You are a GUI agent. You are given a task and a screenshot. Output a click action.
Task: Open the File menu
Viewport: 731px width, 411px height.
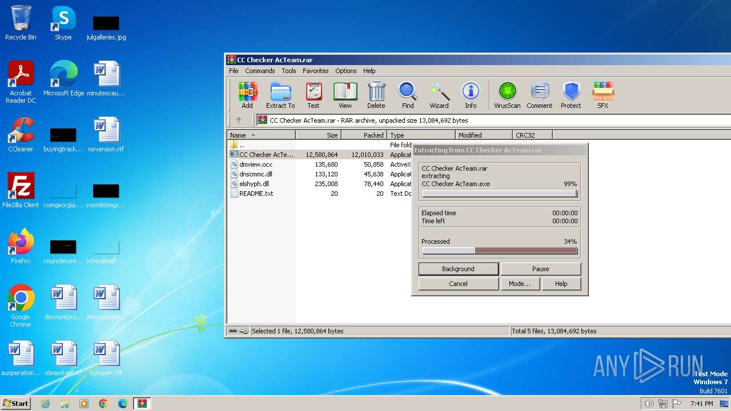[234, 71]
